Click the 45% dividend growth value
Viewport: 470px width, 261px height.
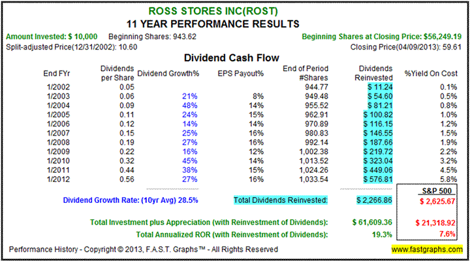[190, 161]
